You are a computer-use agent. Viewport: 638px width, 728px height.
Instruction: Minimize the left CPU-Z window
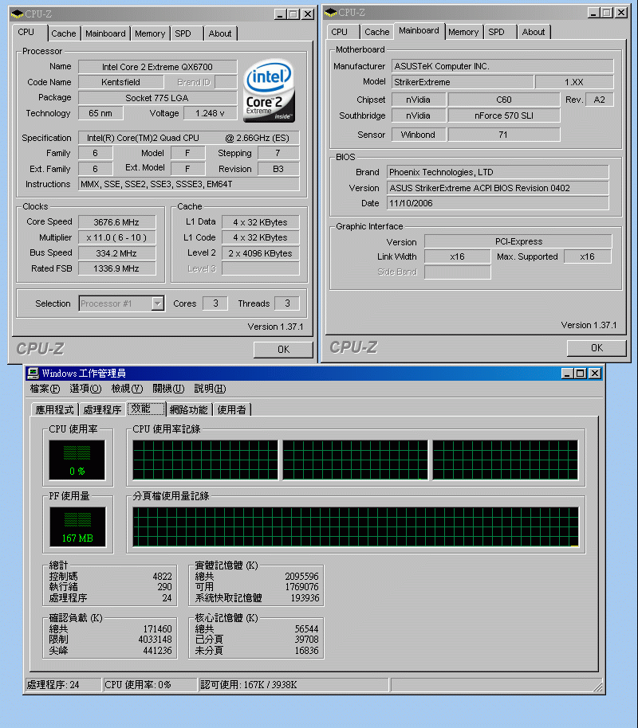[x=280, y=14]
